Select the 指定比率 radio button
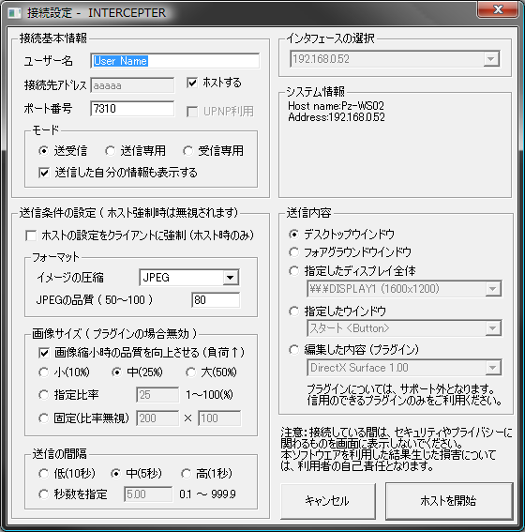525x532 pixels. 43,395
